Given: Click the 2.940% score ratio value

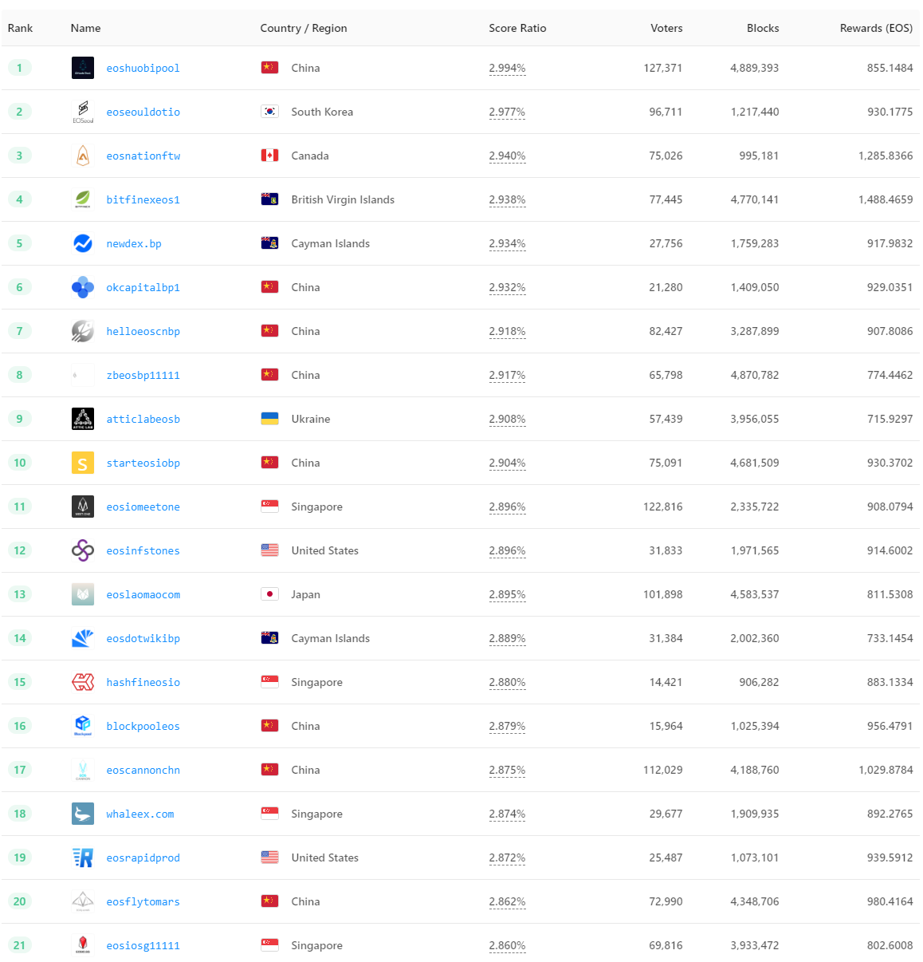Looking at the screenshot, I should [508, 156].
